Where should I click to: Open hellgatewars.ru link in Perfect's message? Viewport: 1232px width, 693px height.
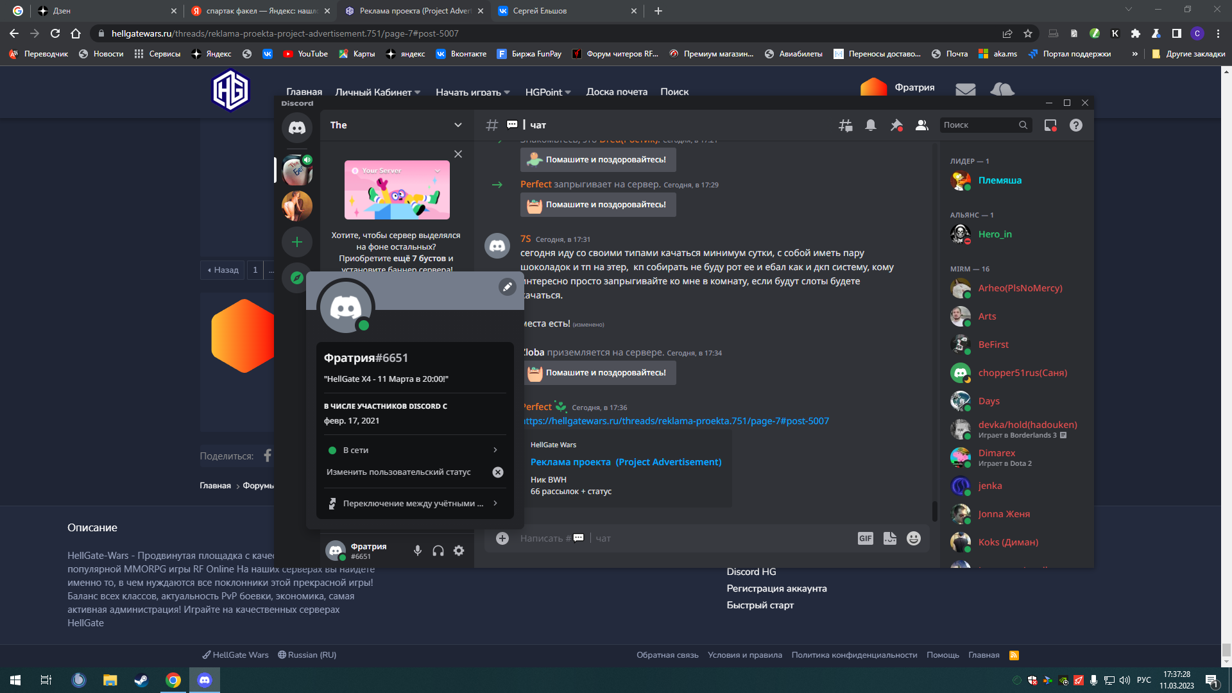tap(675, 421)
